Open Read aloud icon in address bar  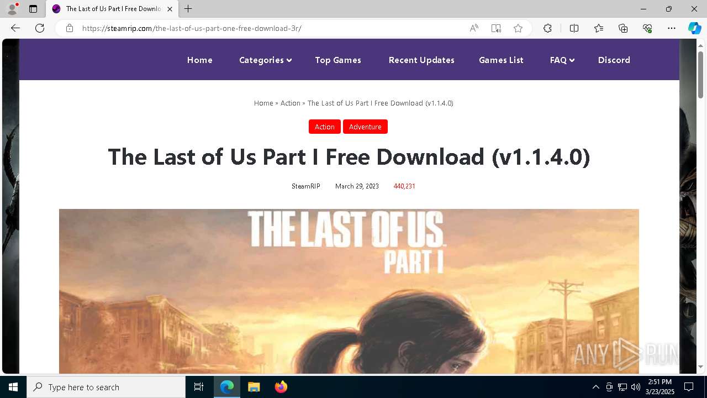pyautogui.click(x=474, y=28)
